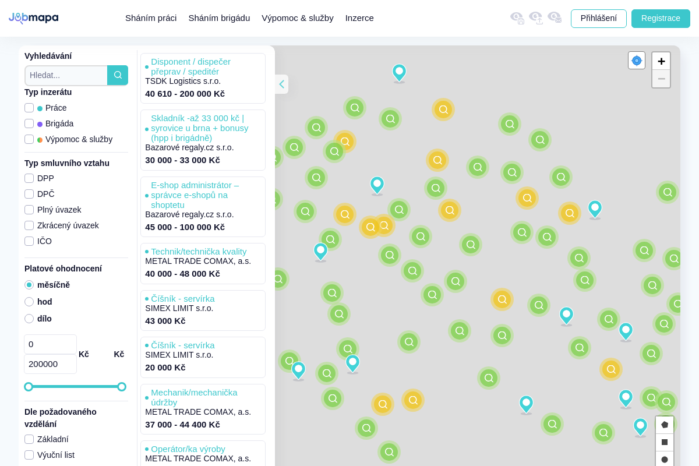This screenshot has height=466, width=699.
Task: Select the rectangle draw tool
Action: pos(665,442)
